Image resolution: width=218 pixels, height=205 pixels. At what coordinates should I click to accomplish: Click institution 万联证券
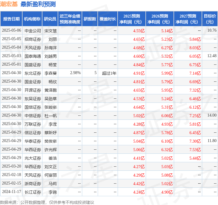coord(33,124)
